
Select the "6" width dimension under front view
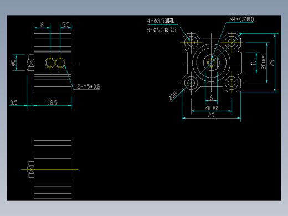[x=211, y=97]
